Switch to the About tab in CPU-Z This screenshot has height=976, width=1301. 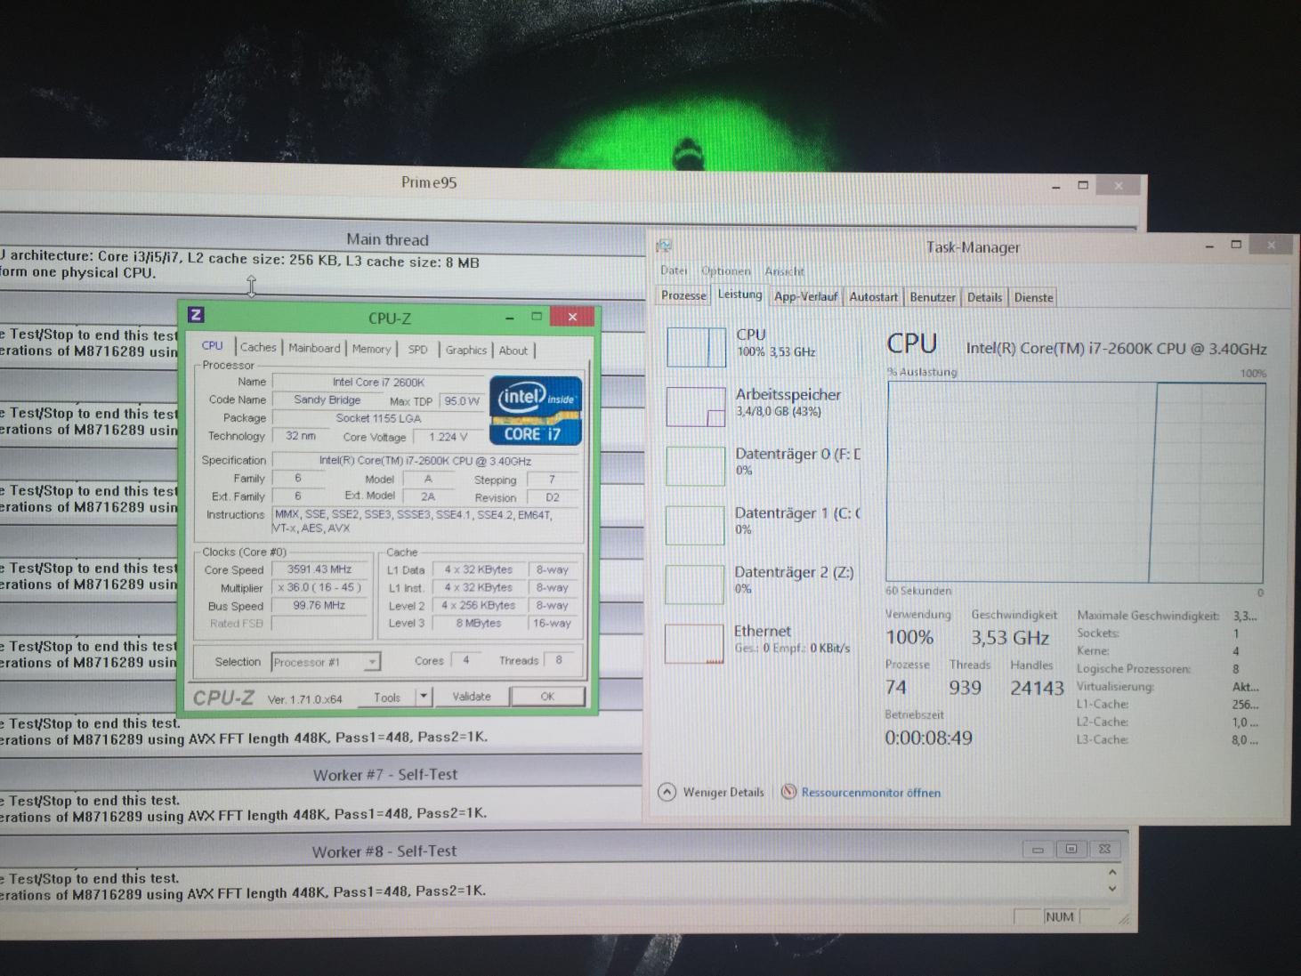(x=513, y=351)
